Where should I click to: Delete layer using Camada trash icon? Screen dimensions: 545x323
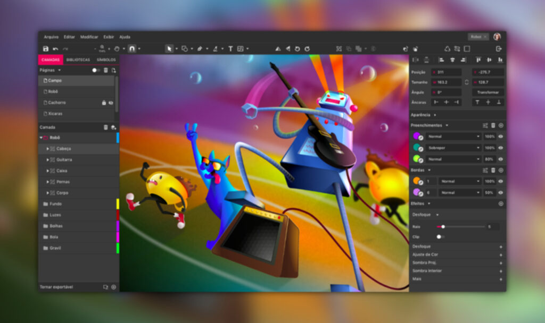(x=106, y=127)
